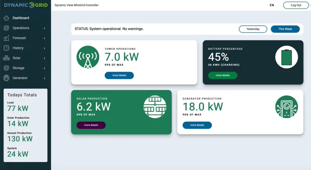
Task: Click the 18.0 kW generator value
Action: (x=203, y=107)
